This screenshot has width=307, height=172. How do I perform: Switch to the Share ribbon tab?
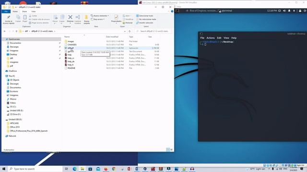[x=24, y=11]
